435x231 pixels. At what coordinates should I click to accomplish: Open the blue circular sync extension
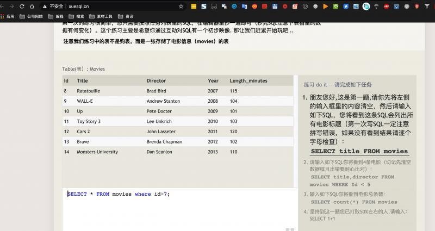click(x=234, y=6)
